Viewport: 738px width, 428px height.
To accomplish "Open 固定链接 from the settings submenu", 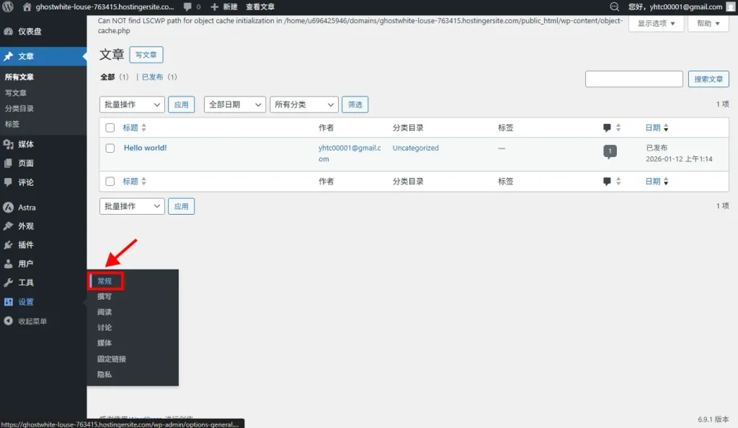I will tap(112, 358).
